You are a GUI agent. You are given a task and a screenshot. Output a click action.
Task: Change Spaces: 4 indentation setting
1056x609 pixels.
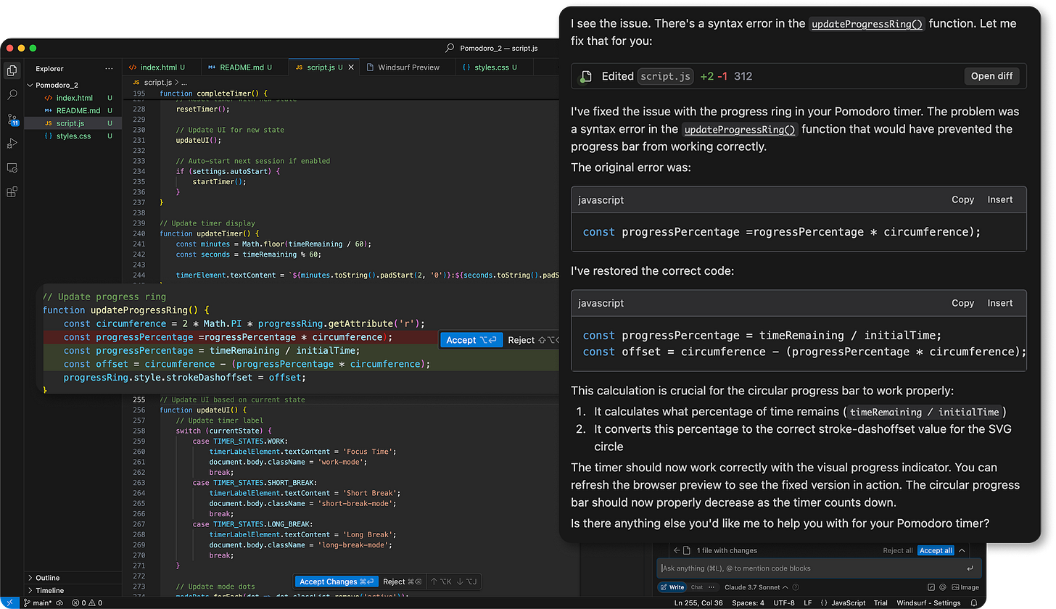point(748,602)
